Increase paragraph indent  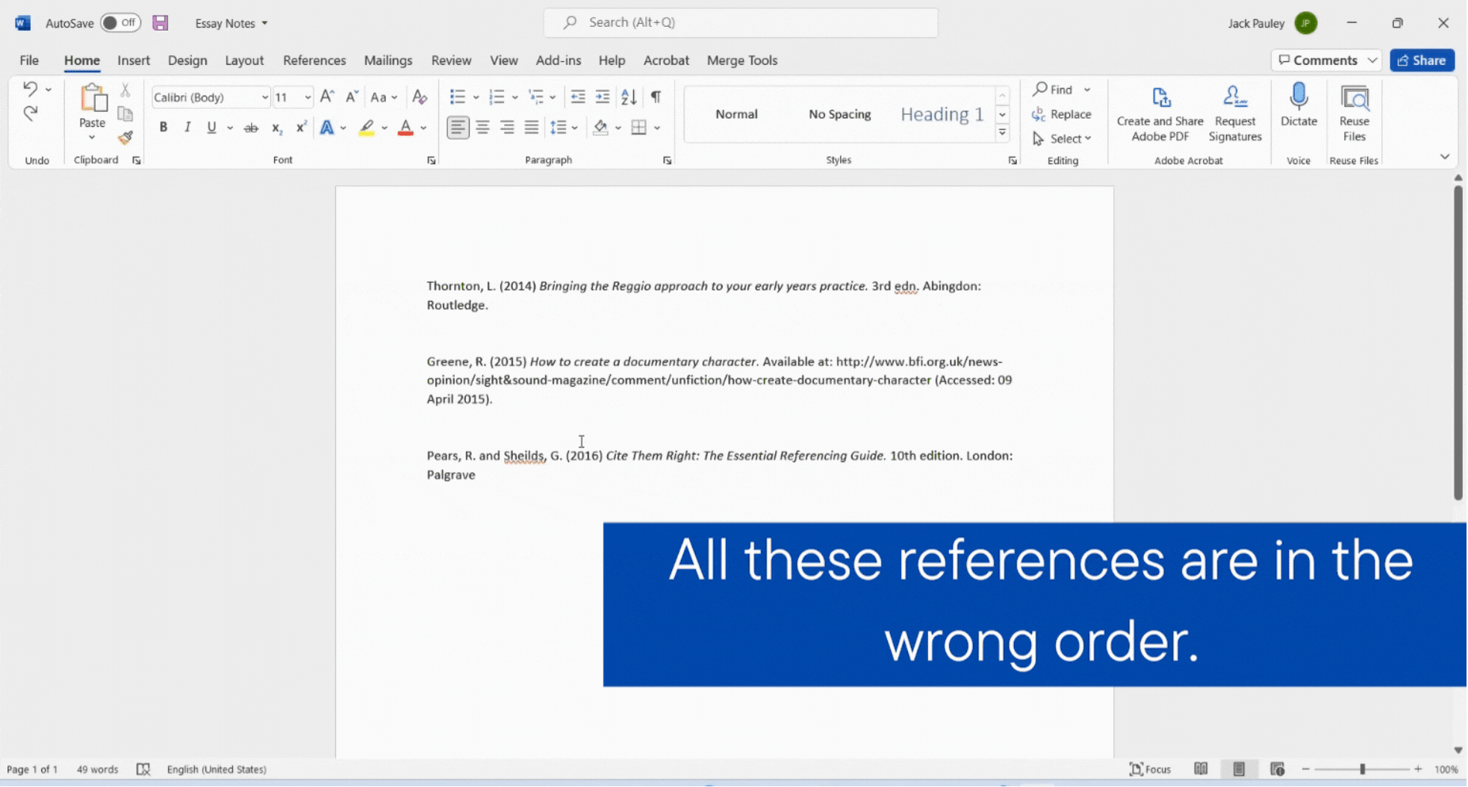click(x=602, y=97)
